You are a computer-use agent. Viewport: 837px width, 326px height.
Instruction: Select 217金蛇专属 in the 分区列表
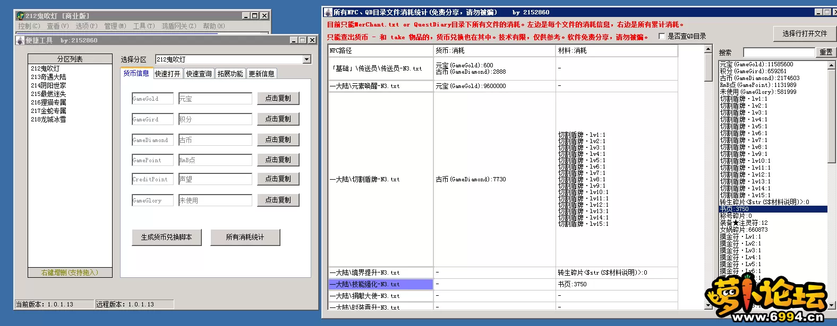[48, 111]
